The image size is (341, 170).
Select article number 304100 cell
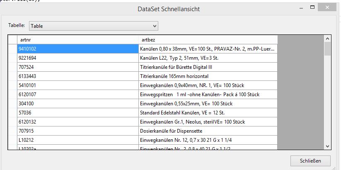point(77,104)
